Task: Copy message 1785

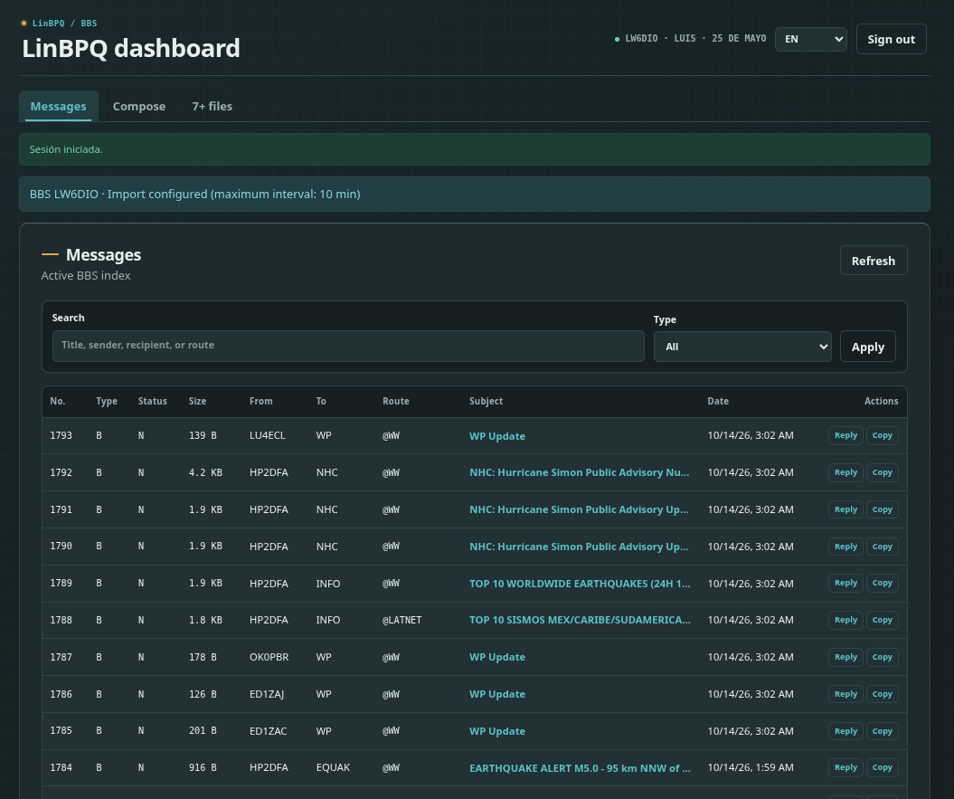Action: pyautogui.click(x=883, y=731)
